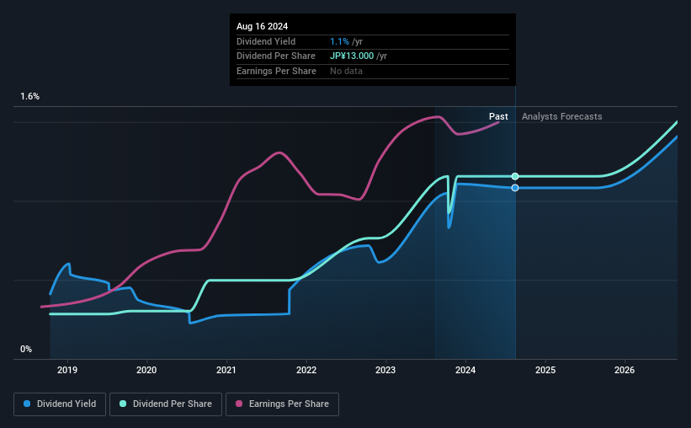
Task: Click the 1.1% dividend yield value
Action: click(x=339, y=41)
